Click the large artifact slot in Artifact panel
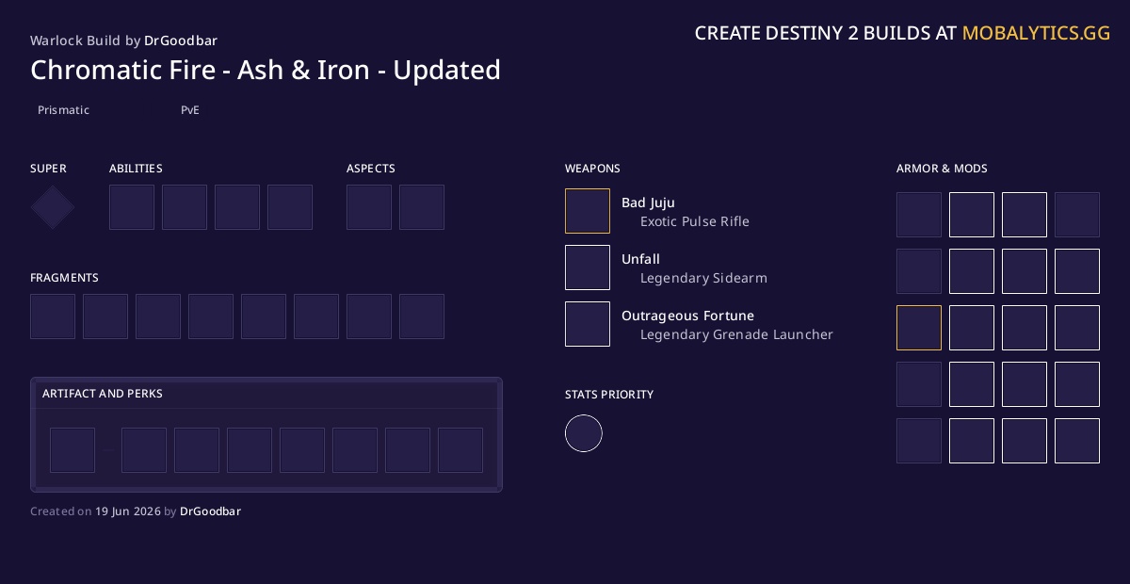This screenshot has width=1130, height=584. coord(73,450)
